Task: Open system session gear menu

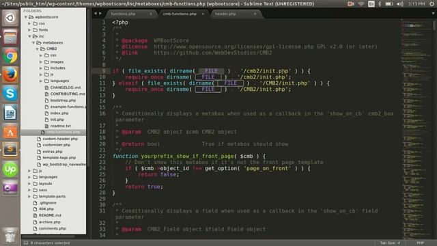Action: pos(432,4)
